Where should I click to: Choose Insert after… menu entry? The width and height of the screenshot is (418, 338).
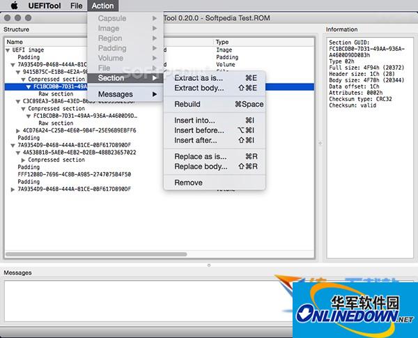[x=215, y=140]
